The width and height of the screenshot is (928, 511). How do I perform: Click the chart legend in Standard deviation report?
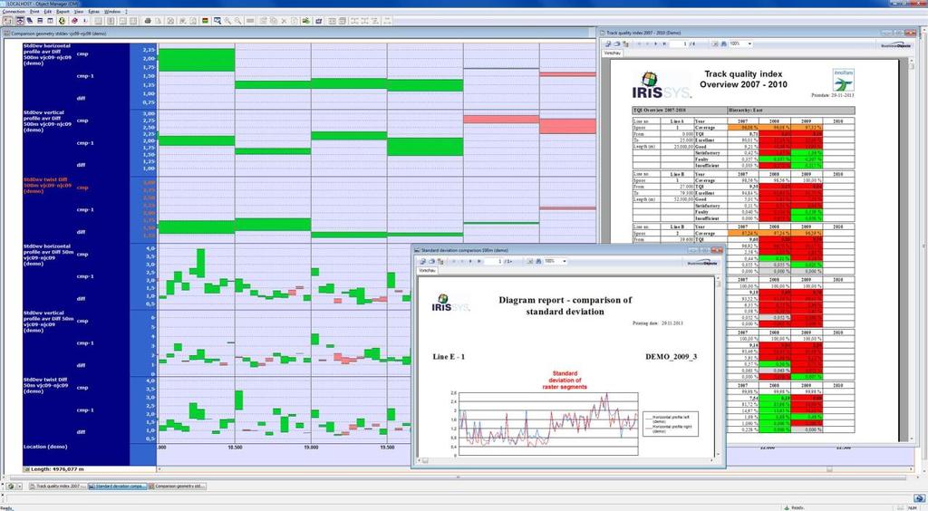pos(671,423)
